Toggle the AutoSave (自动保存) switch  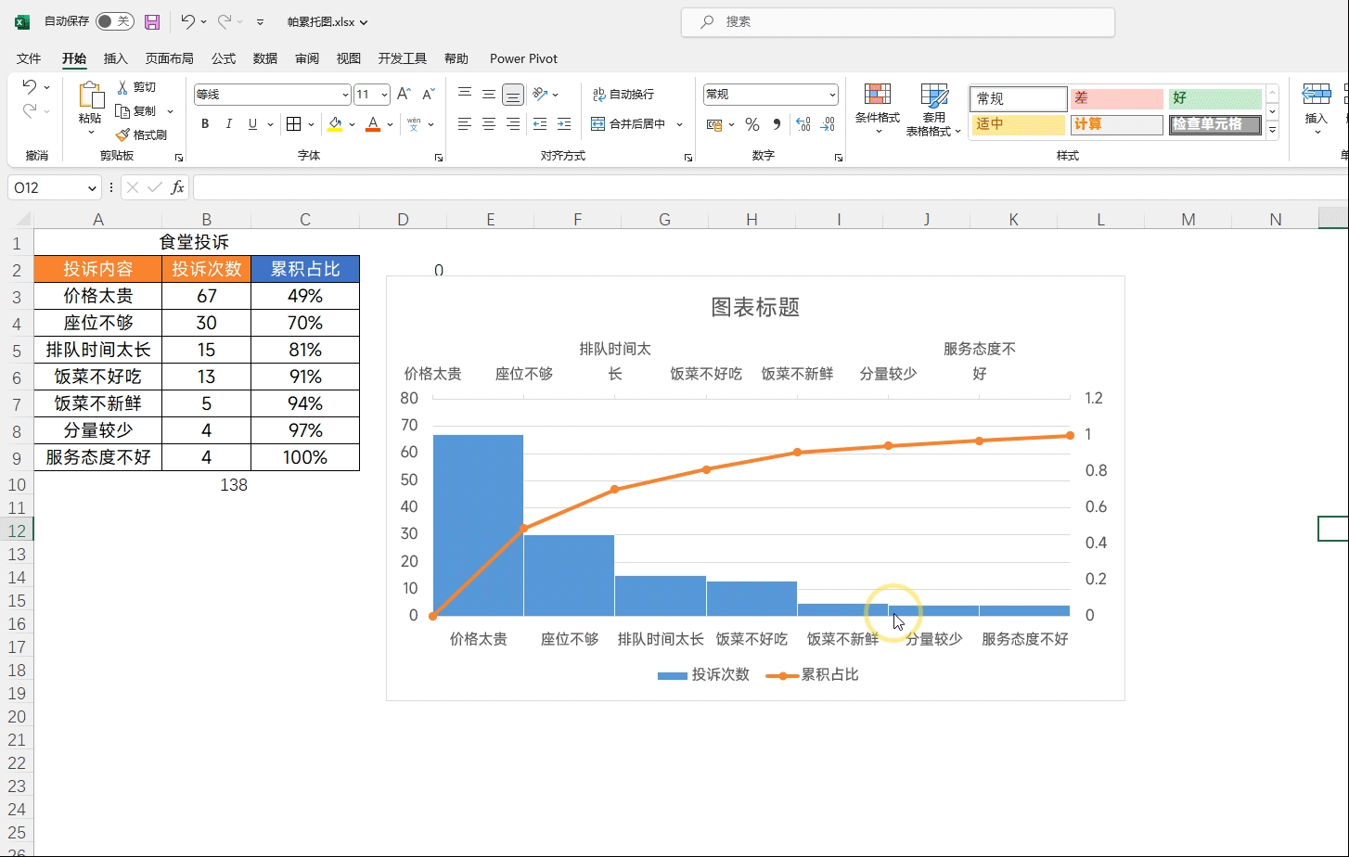(115, 21)
